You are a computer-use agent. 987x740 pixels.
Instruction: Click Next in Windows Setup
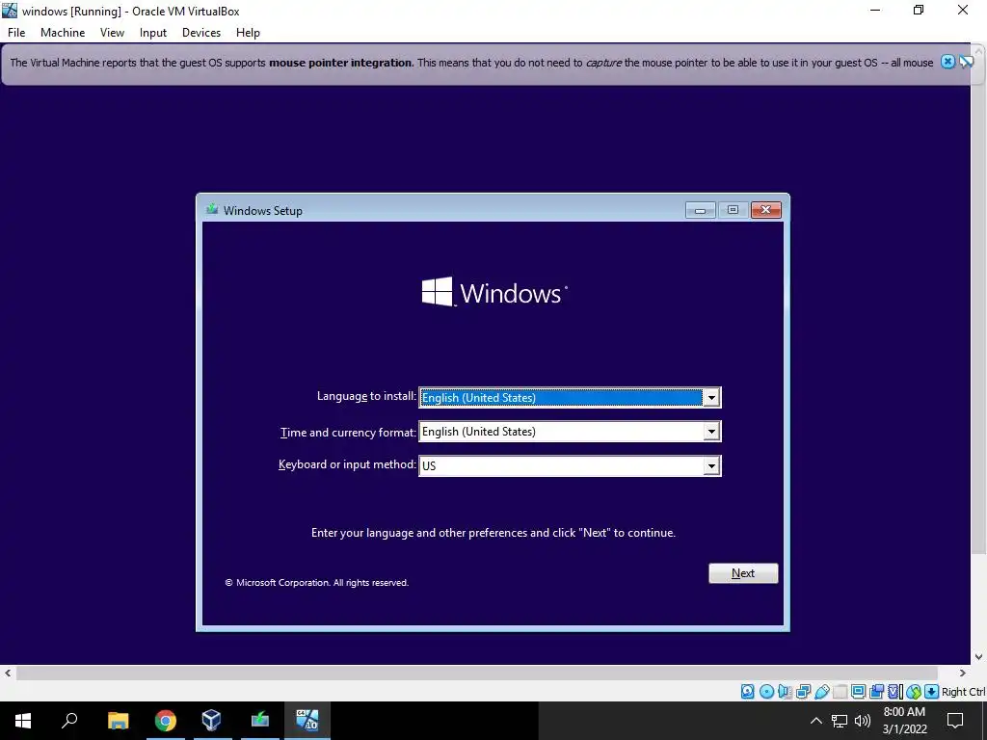click(x=743, y=573)
